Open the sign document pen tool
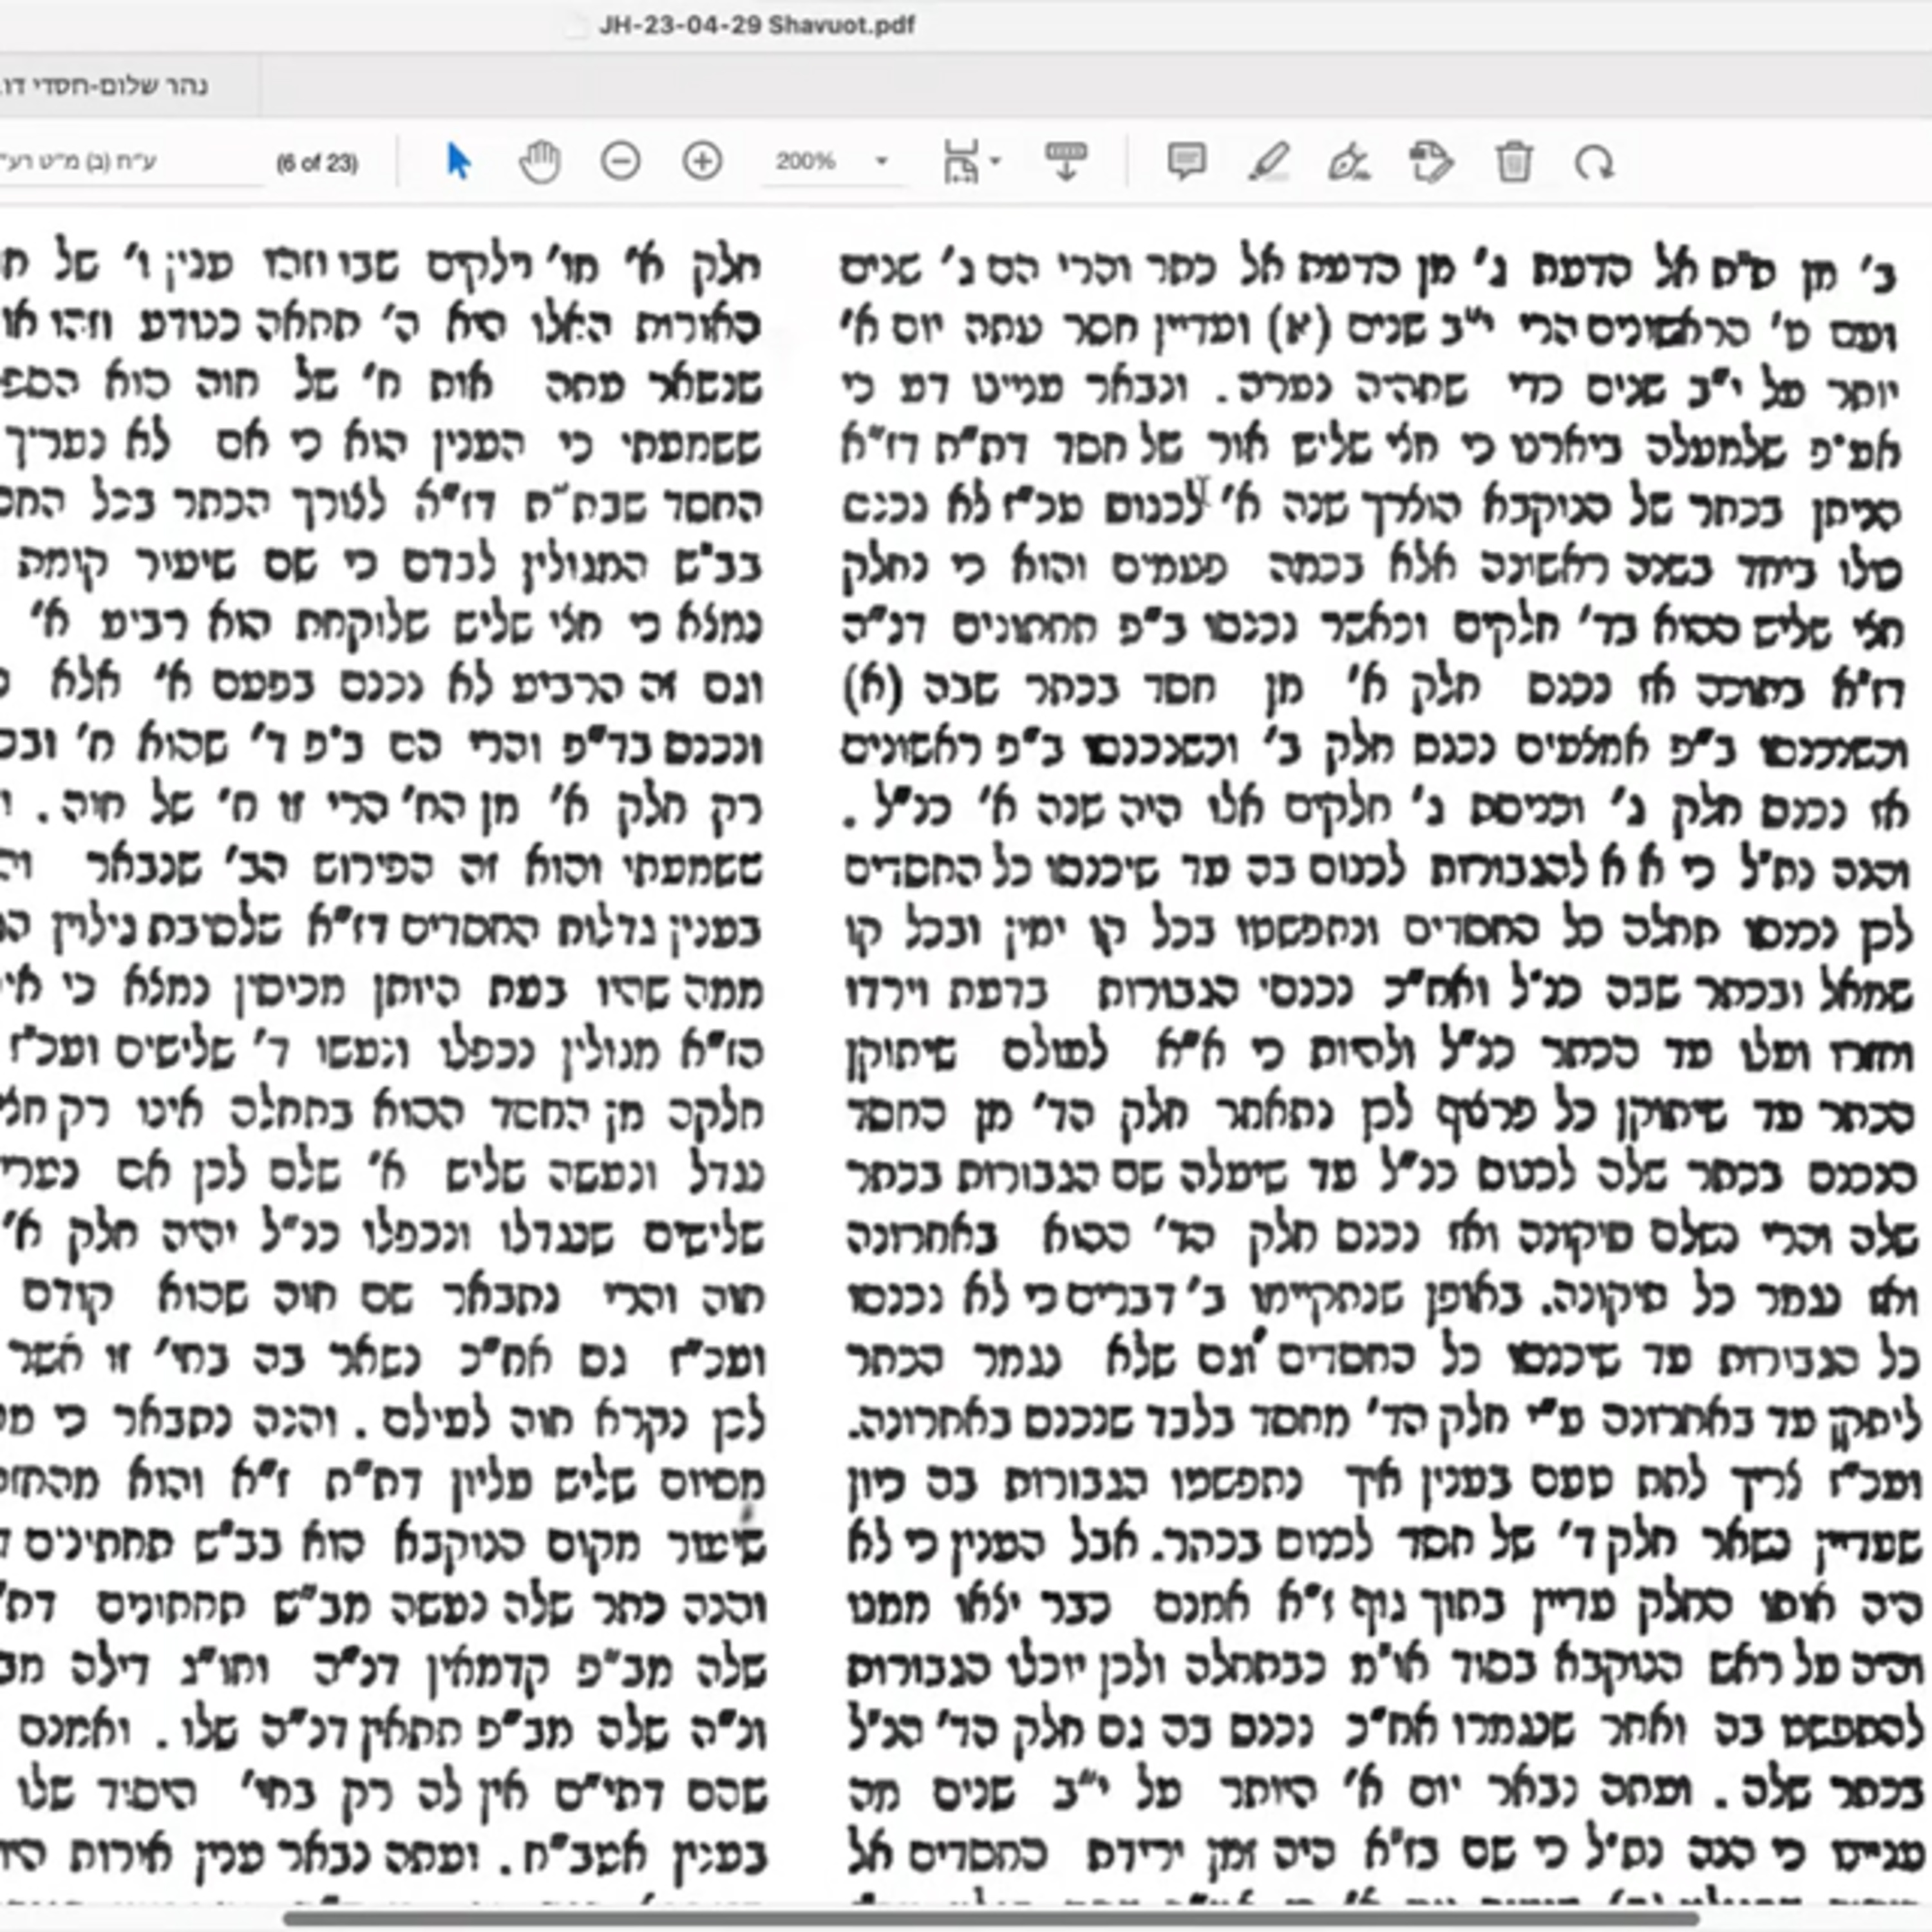The image size is (1932, 1932). (1348, 161)
